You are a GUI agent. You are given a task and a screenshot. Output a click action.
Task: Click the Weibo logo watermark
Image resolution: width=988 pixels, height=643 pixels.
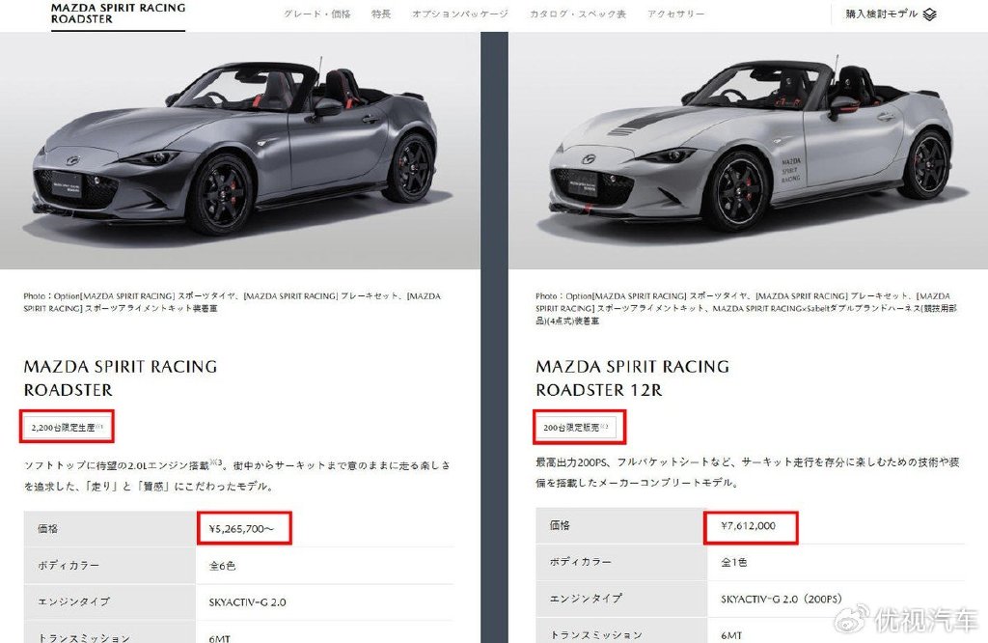(x=852, y=619)
